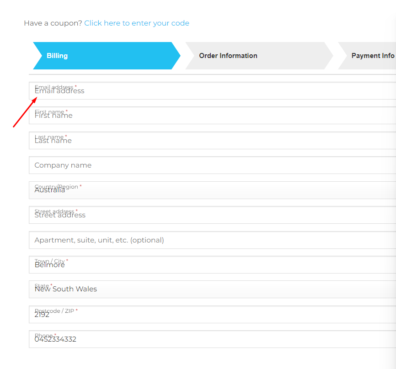This screenshot has width=396, height=369.
Task: Click into the First name field
Action: point(212,115)
